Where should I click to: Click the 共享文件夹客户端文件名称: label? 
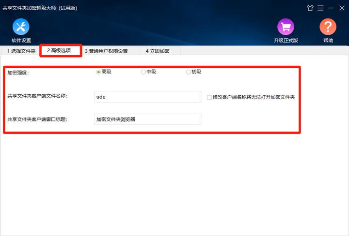coord(37,96)
